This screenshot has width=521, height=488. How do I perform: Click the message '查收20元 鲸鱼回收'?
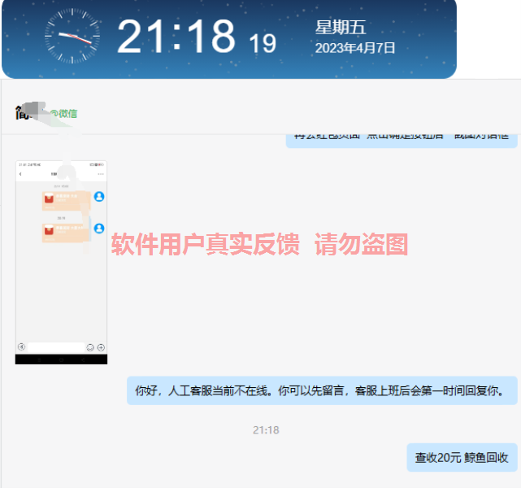tap(462, 457)
